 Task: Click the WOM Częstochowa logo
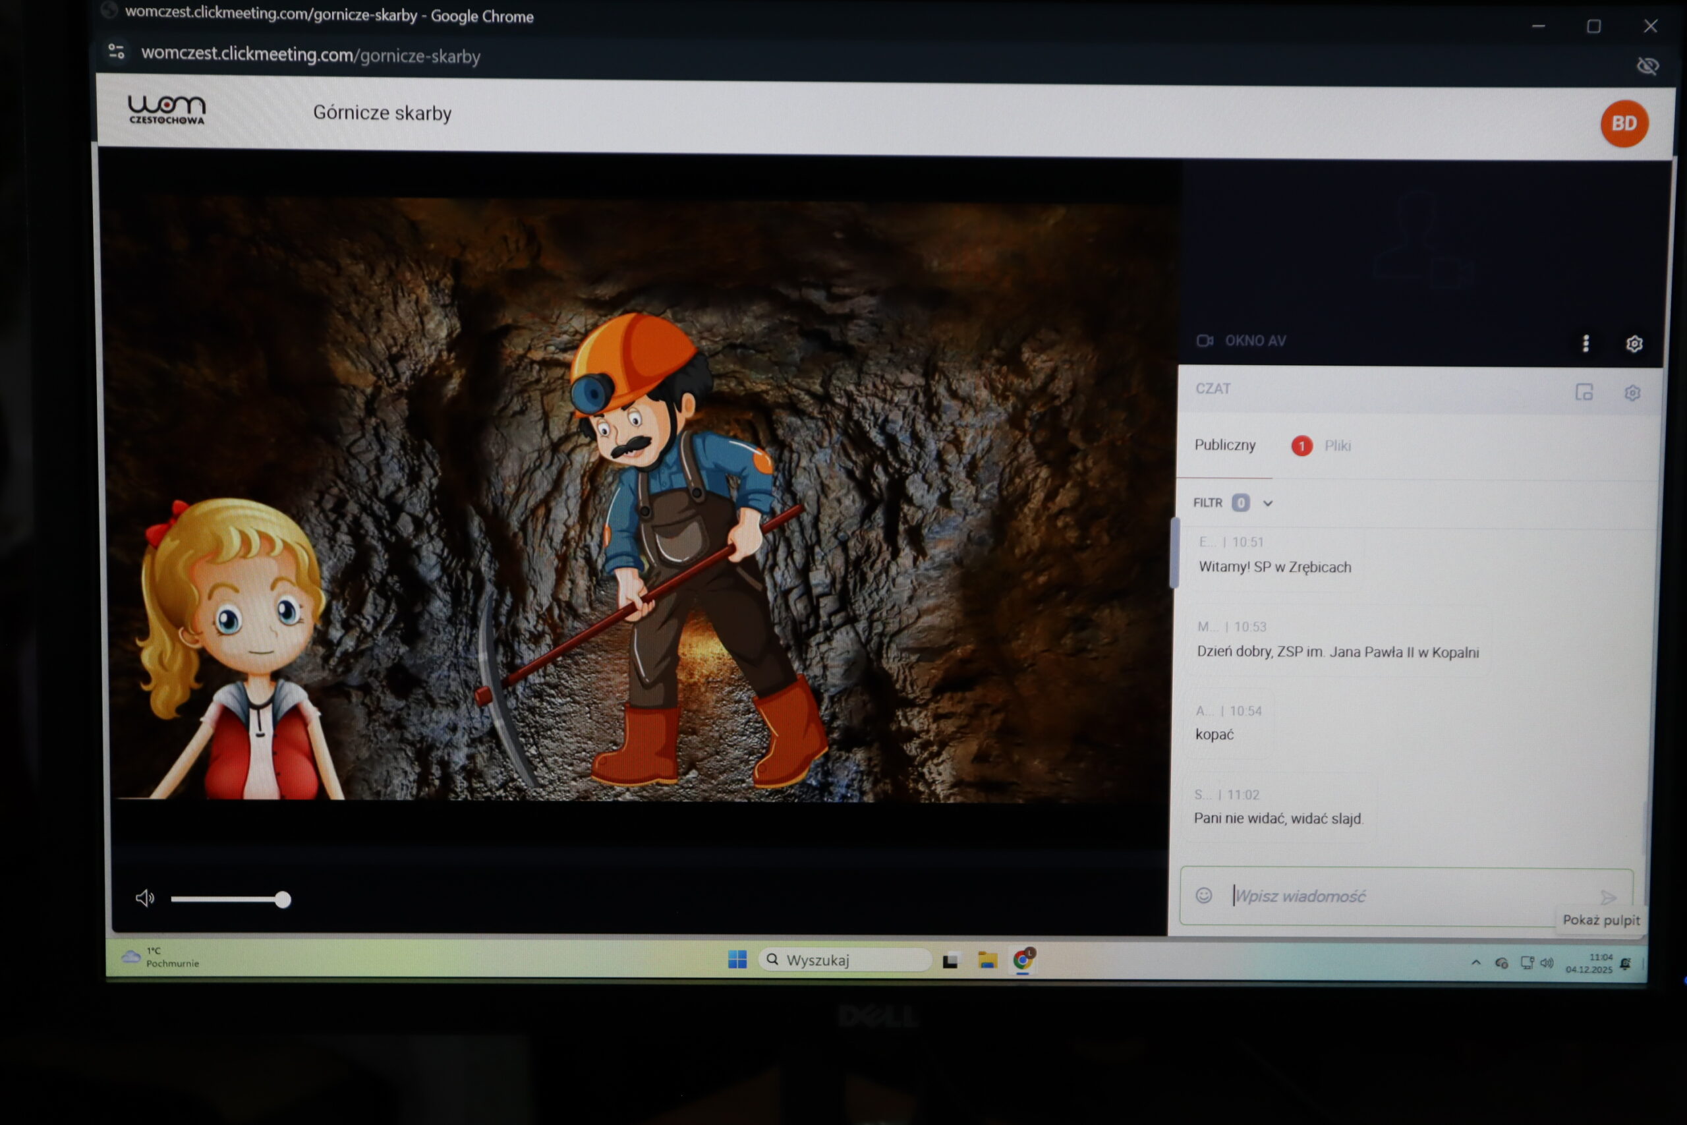167,110
